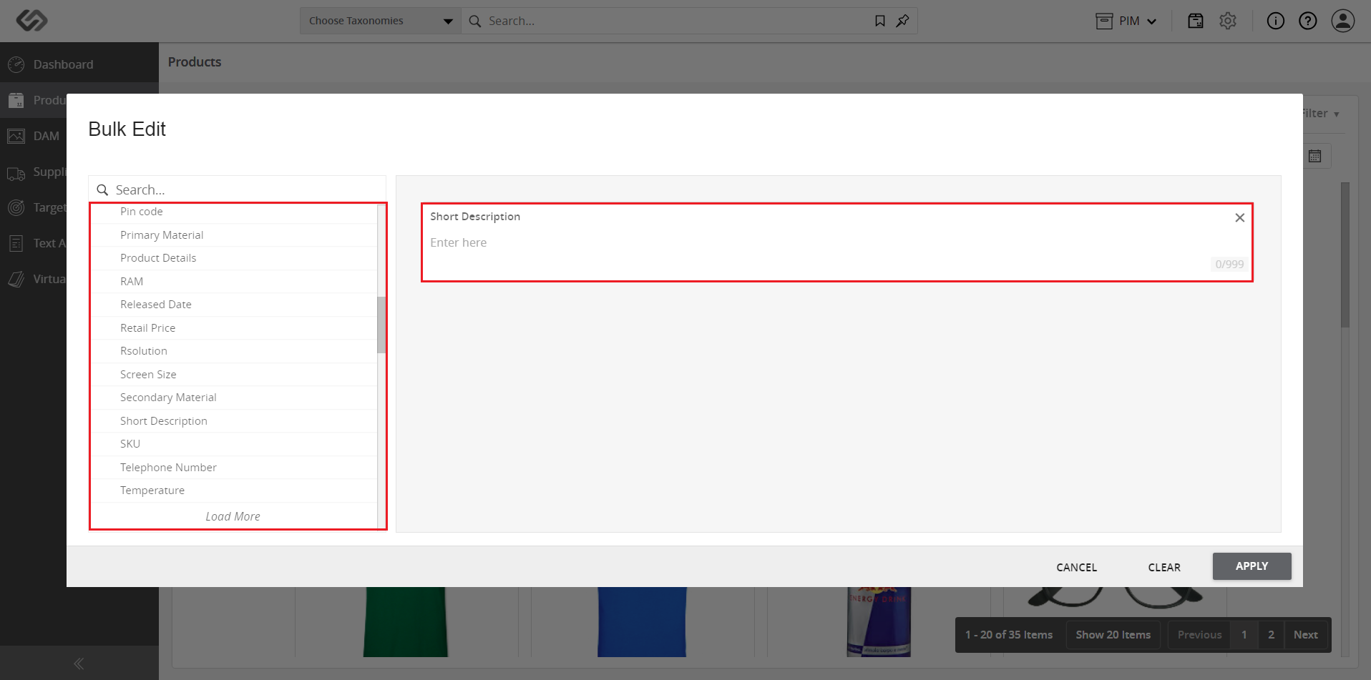Click the bookmark icon in search bar
This screenshot has width=1371, height=680.
click(879, 21)
